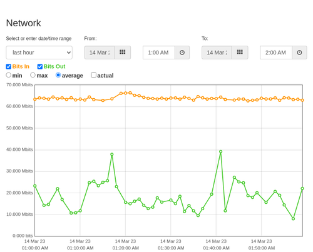The width and height of the screenshot is (313, 252).
Task: Click the 'To:' label
Action: click(205, 39)
